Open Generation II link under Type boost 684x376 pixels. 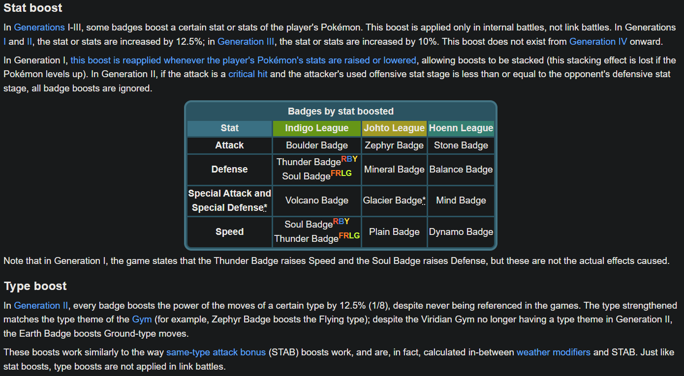coord(41,306)
